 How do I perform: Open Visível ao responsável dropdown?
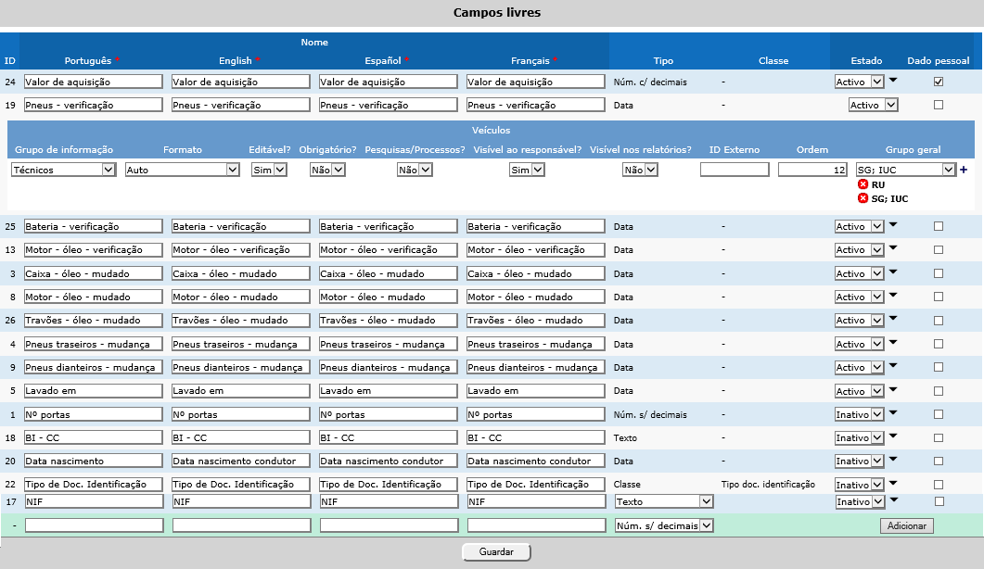527,170
